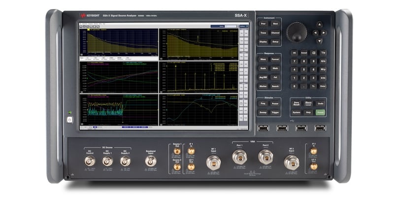Push the Next key in Instrument group
Image resolution: width=394 pixels, height=197 pixels.
coord(275,24)
